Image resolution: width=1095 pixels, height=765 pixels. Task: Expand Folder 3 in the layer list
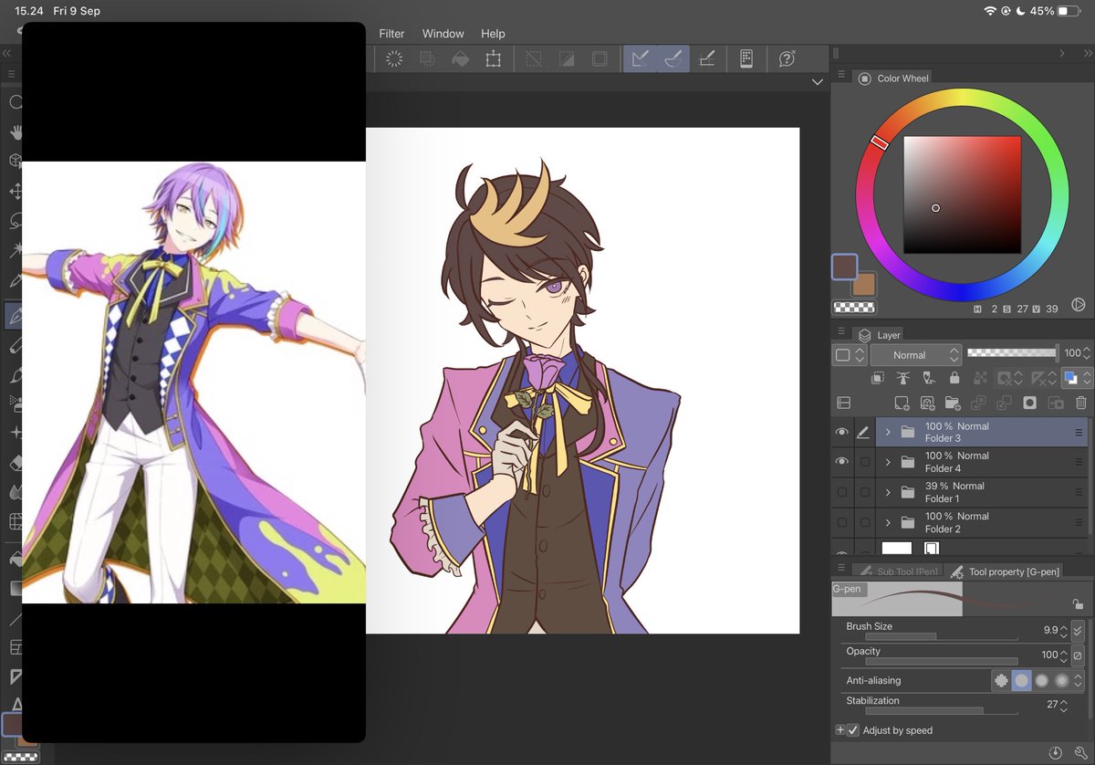click(x=887, y=432)
